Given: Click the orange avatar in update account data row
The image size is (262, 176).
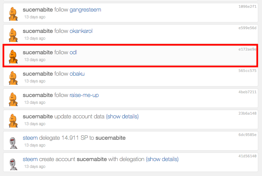Looking at the screenshot, I should coord(13,120).
